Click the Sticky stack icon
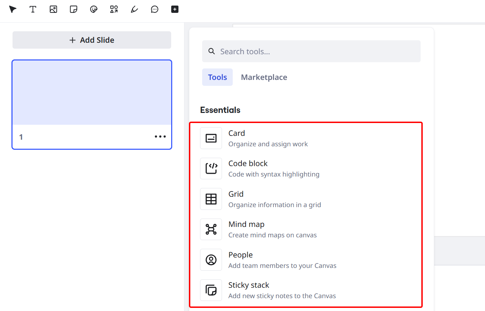 click(211, 290)
